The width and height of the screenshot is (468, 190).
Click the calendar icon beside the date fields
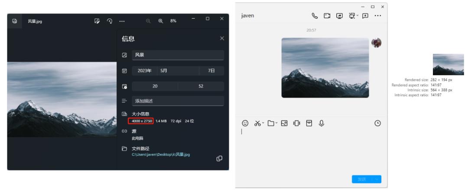[x=124, y=71]
